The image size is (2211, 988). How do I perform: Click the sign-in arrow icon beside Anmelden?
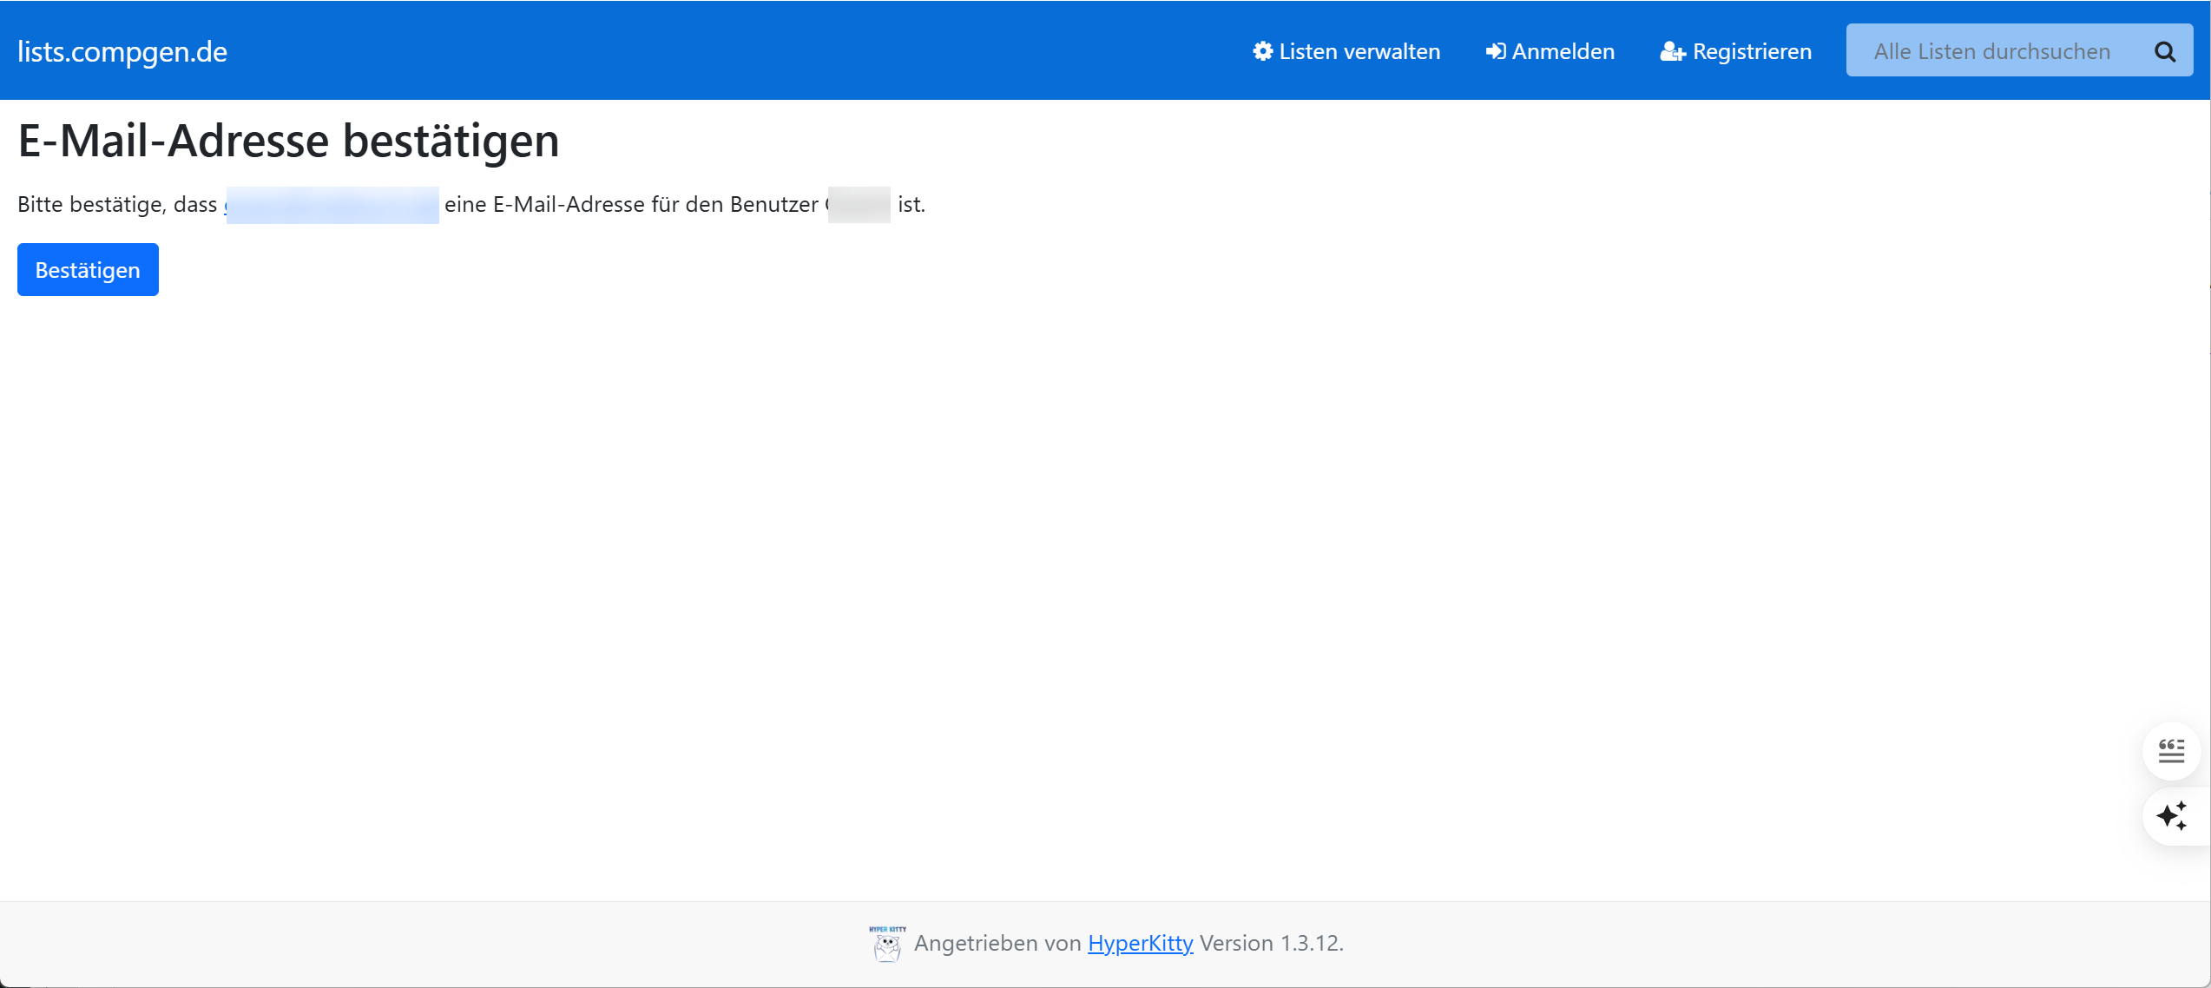pyautogui.click(x=1495, y=51)
